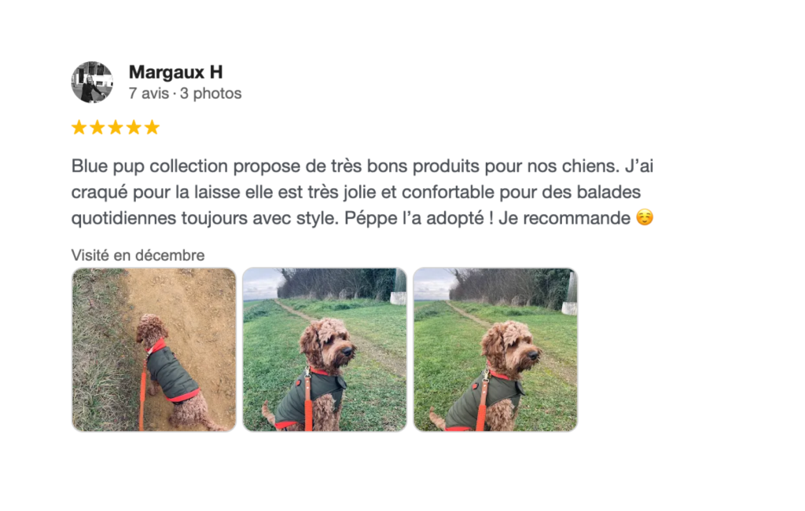Click the 'Visité en décembre' label
The height and width of the screenshot is (511, 805).
pyautogui.click(x=138, y=255)
